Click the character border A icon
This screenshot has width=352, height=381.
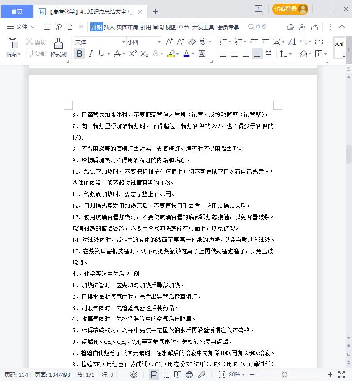202,54
